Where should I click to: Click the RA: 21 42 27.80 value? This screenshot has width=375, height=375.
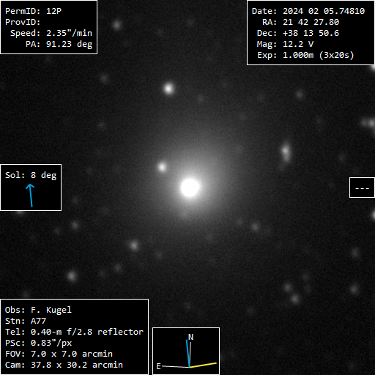tap(300, 22)
